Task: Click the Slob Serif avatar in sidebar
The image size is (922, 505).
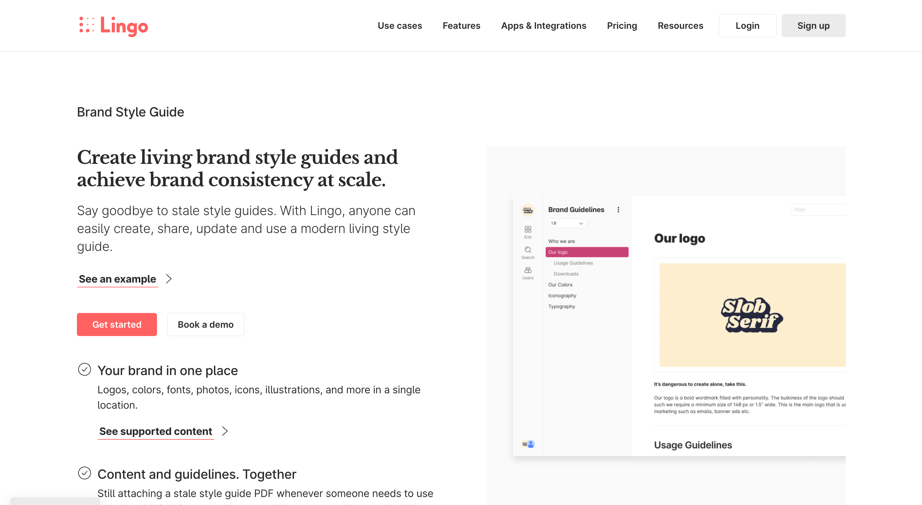Action: pyautogui.click(x=528, y=210)
